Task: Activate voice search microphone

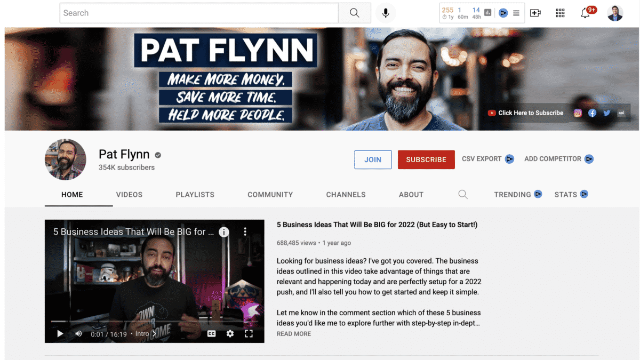Action: (386, 13)
